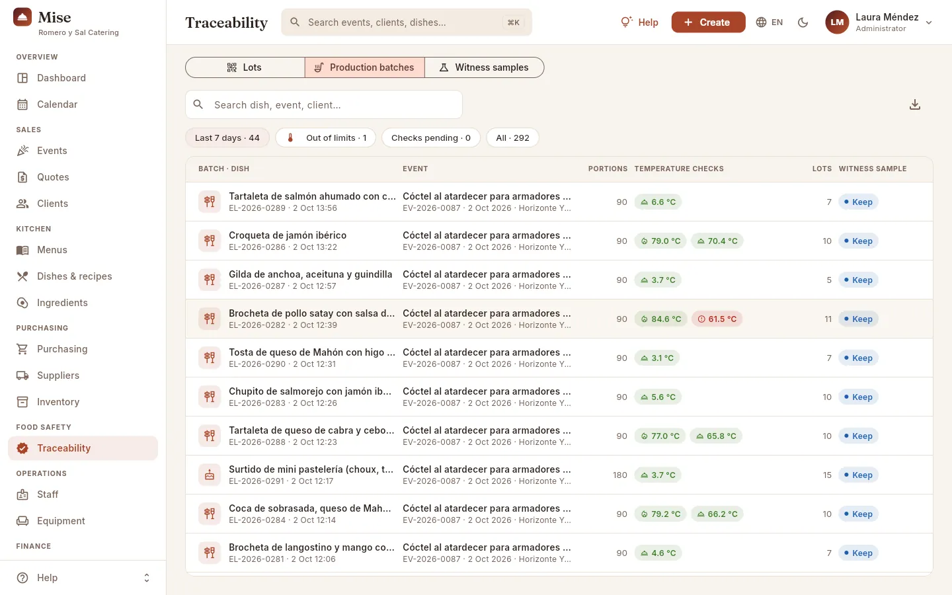
Task: Click Keep badge for Croqueta de jamón ibérico
Action: [858, 241]
